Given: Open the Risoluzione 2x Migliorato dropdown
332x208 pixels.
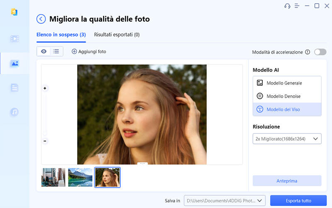Looking at the screenshot, I should click(x=287, y=139).
